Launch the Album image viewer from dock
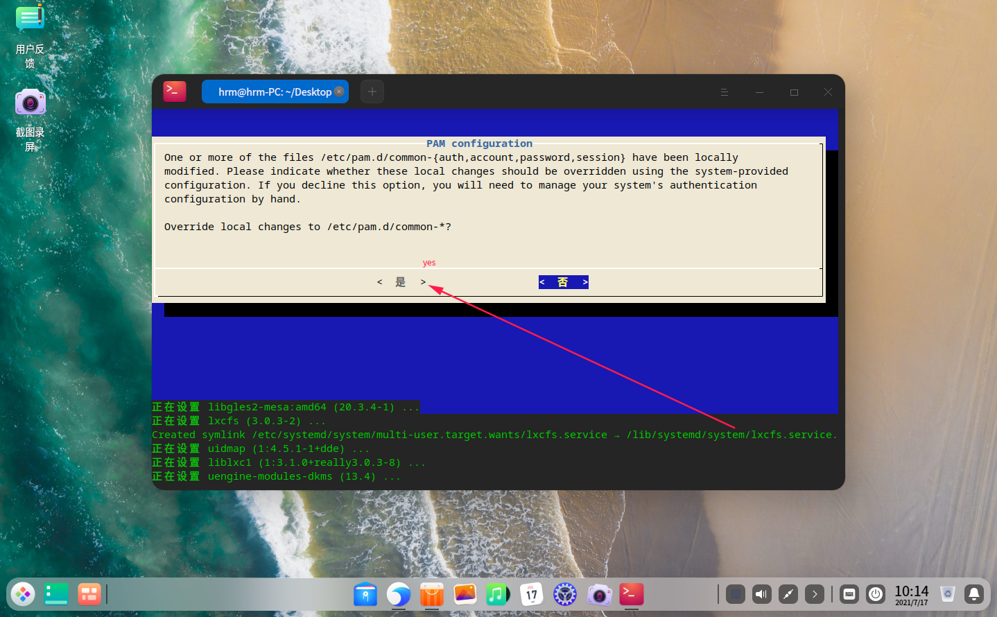Screen dimensions: 997x617 (465, 594)
